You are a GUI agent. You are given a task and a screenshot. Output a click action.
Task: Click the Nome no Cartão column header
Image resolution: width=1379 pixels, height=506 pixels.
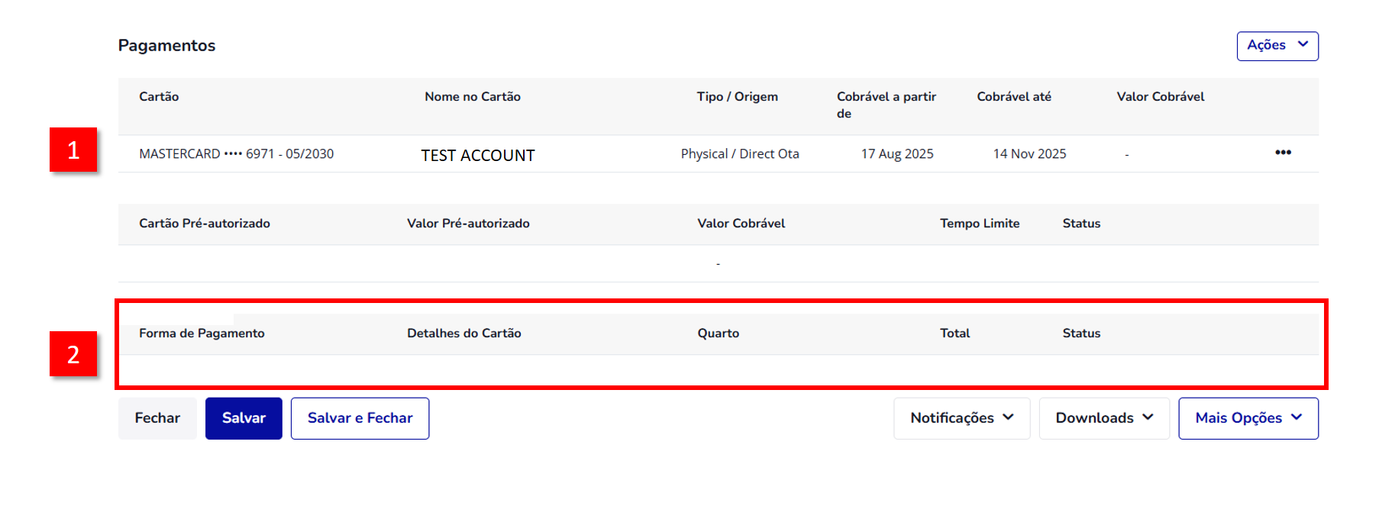click(473, 97)
